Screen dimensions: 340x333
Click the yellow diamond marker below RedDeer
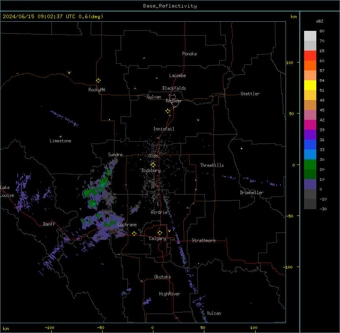click(x=168, y=111)
